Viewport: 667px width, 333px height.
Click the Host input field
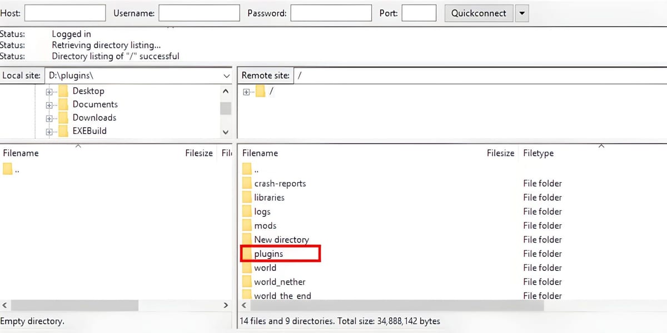pyautogui.click(x=64, y=12)
